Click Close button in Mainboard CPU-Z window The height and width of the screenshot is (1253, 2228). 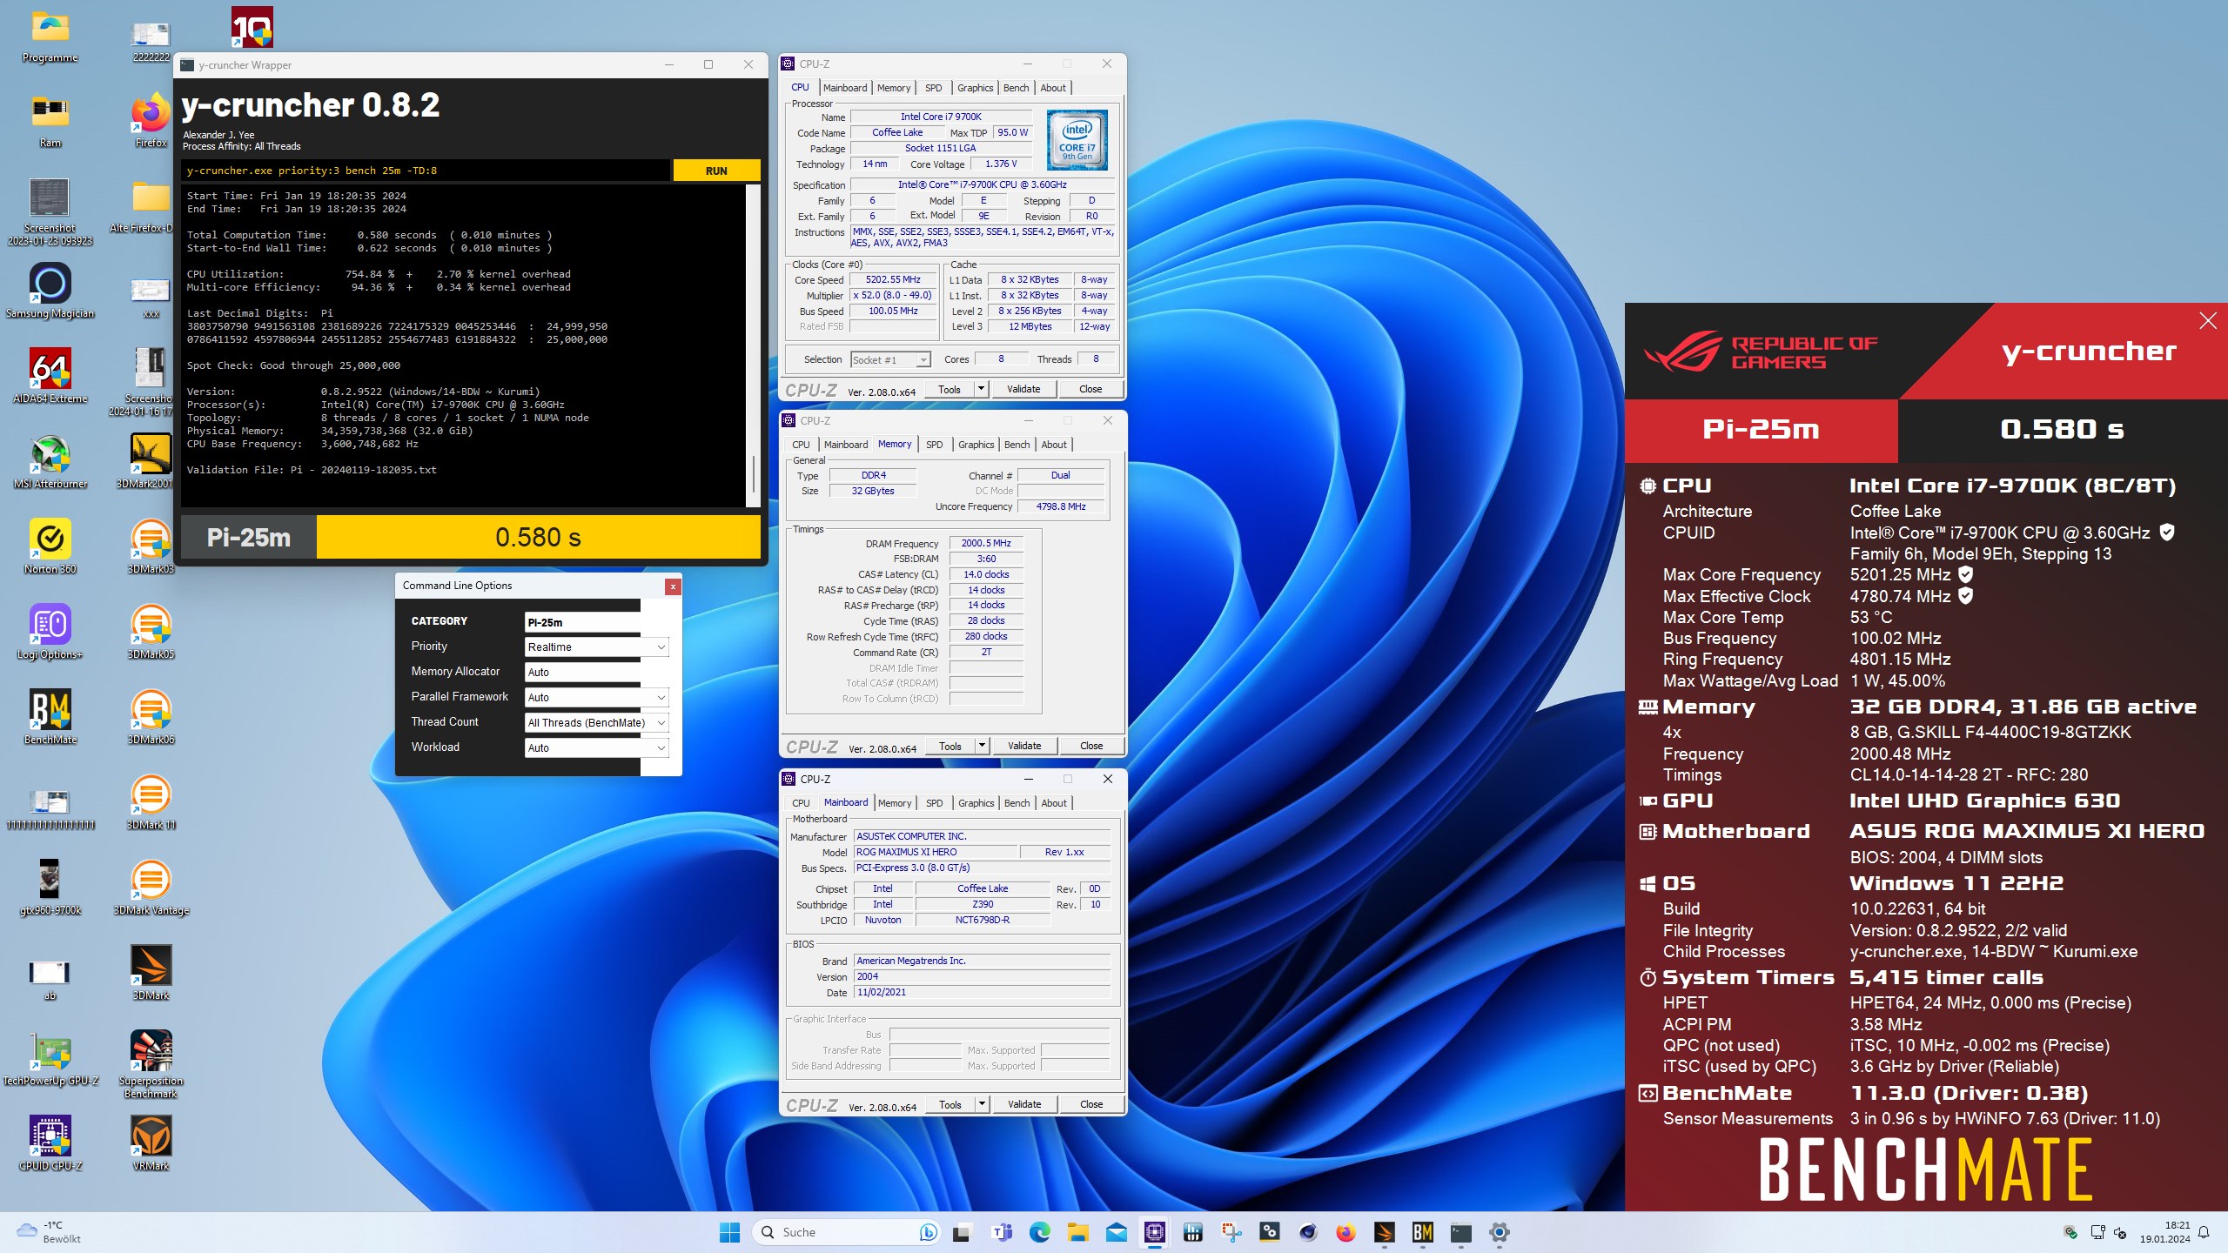(x=1091, y=1104)
